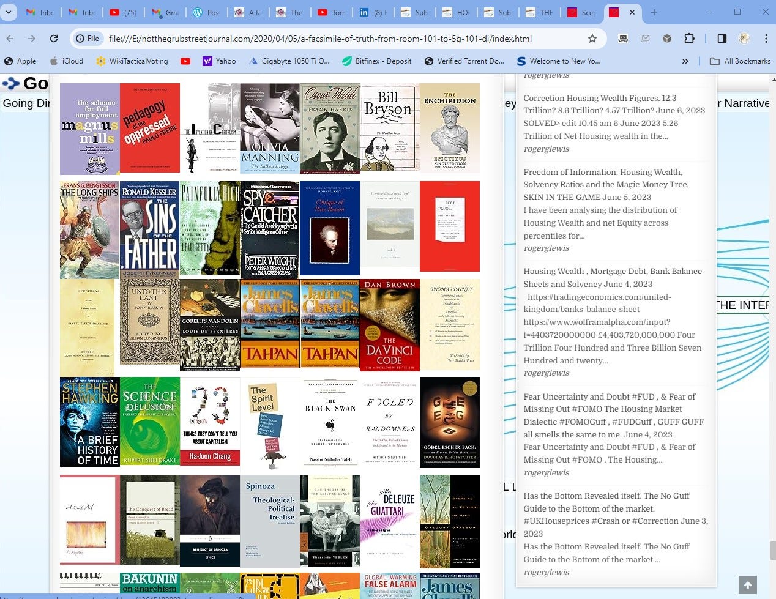Open the Corelli's Mandolin book cover
Image resolution: width=776 pixels, height=599 pixels.
pos(210,325)
